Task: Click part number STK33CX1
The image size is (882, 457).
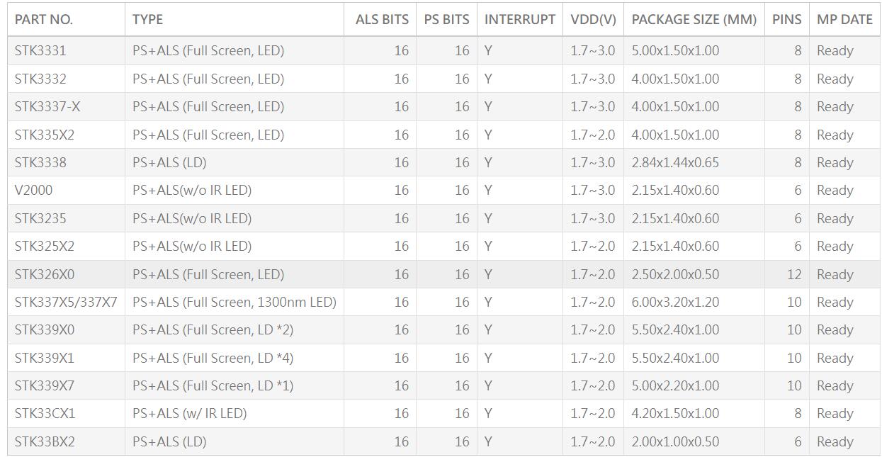Action: (x=45, y=414)
